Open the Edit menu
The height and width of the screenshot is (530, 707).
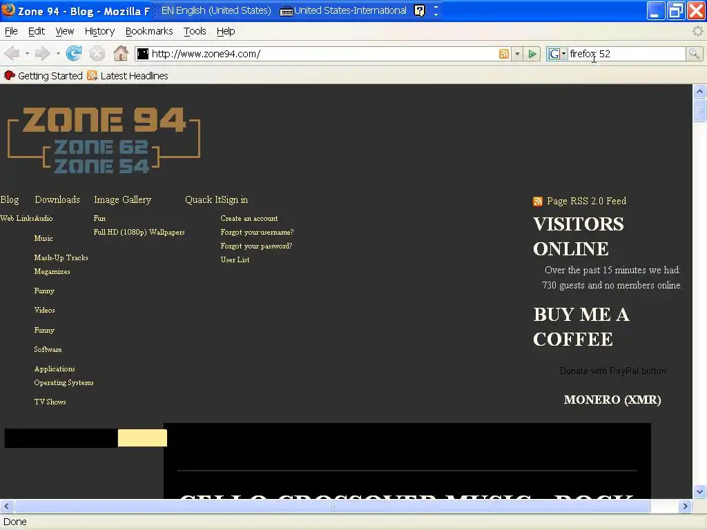36,31
